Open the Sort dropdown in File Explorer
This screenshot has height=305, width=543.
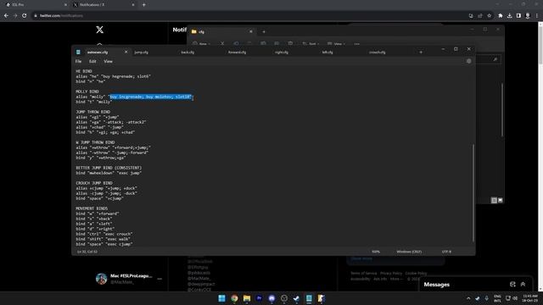[311, 44]
